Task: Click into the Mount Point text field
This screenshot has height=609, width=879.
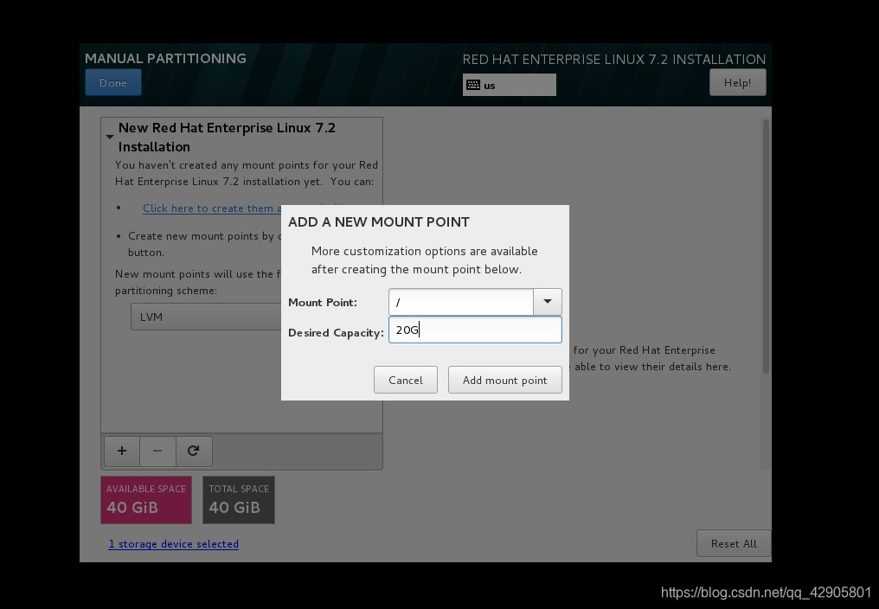Action: tap(461, 302)
